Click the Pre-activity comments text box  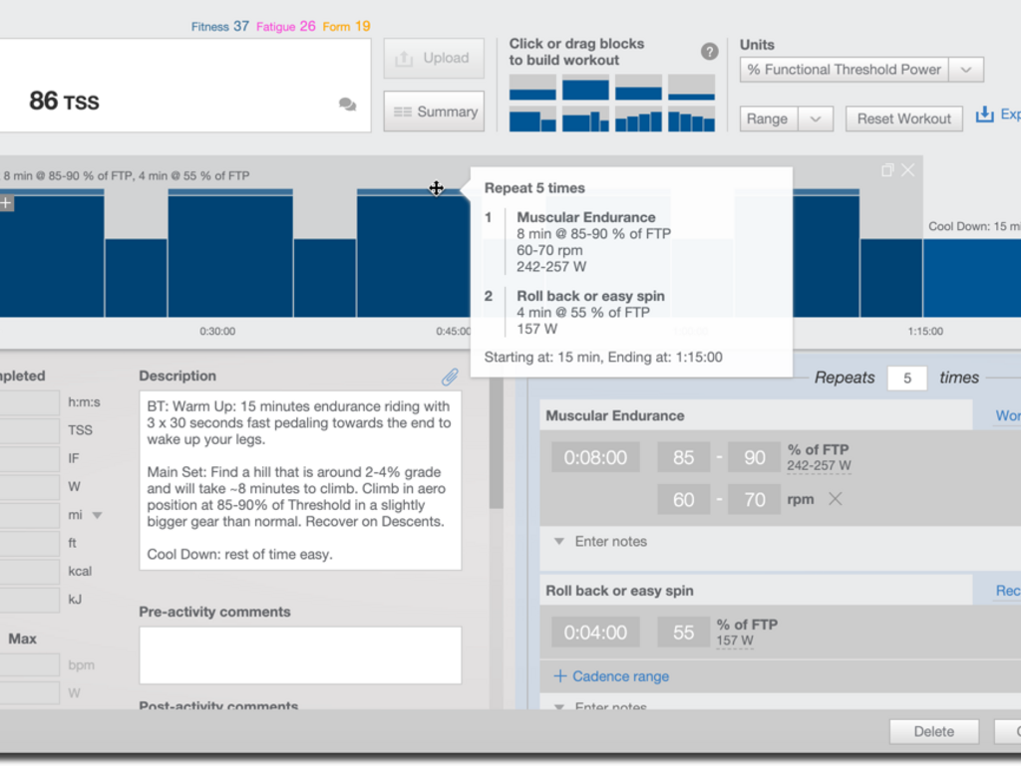(x=300, y=654)
